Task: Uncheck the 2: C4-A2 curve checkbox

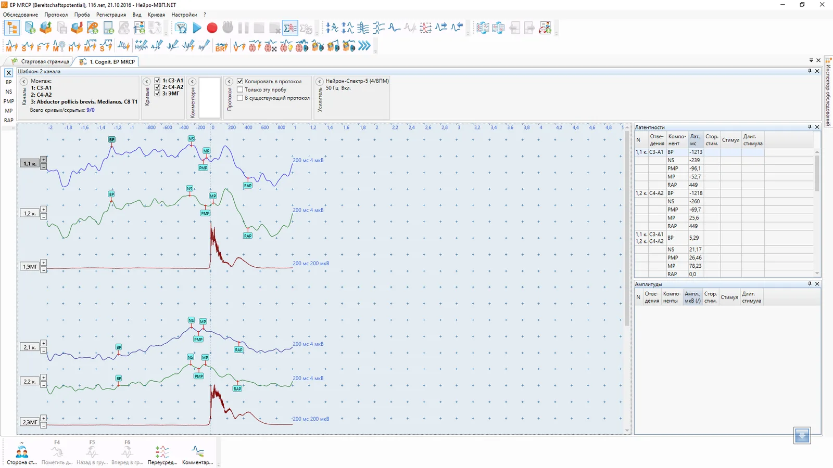Action: pos(157,87)
